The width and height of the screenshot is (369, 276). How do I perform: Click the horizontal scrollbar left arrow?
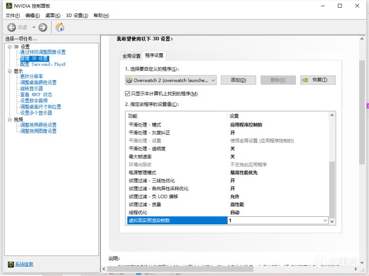coord(104,269)
